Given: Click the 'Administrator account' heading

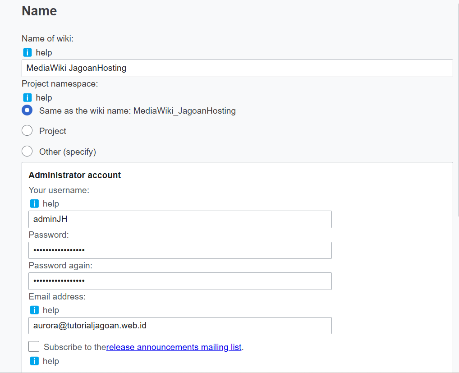Looking at the screenshot, I should click(x=75, y=175).
